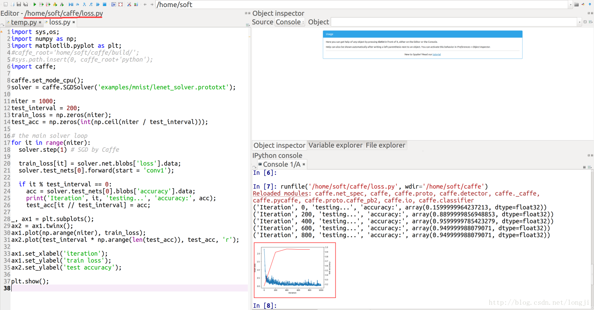The width and height of the screenshot is (594, 310).
Task: Go back to previous cursor position
Action: 145,4
